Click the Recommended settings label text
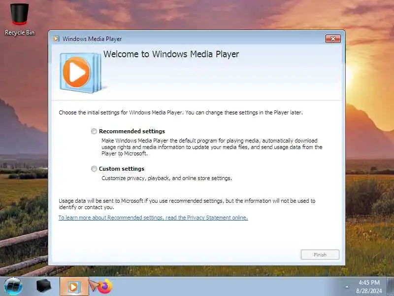The image size is (394, 296). pos(132,131)
